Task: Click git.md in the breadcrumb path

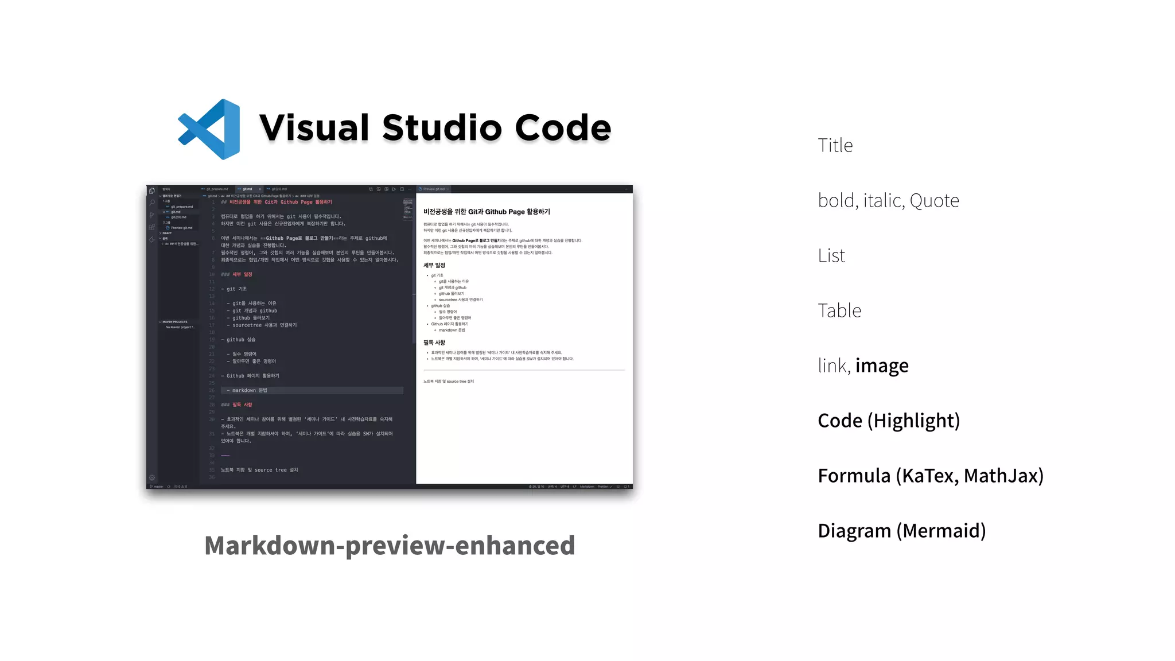Action: [212, 196]
